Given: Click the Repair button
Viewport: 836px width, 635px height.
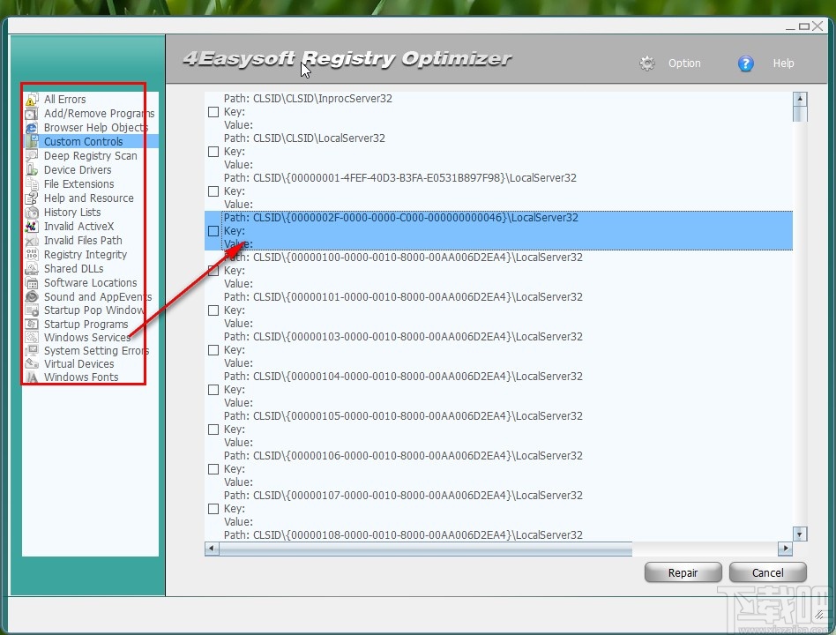Looking at the screenshot, I should (683, 572).
